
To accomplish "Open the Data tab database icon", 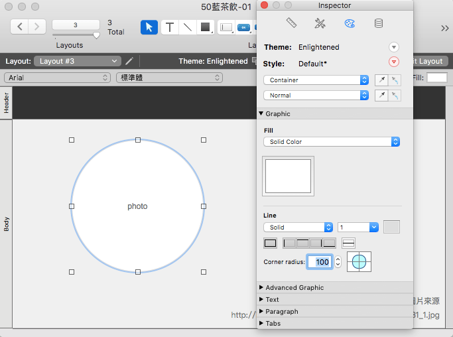I will tap(378, 24).
